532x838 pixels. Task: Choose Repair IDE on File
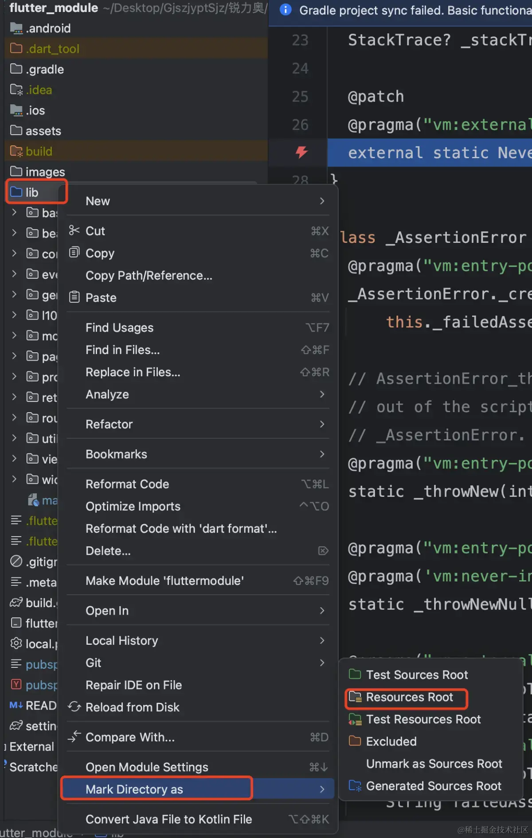133,685
